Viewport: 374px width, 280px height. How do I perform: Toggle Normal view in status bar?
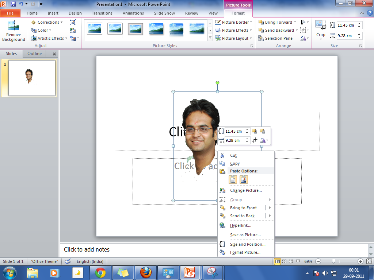click(278, 261)
